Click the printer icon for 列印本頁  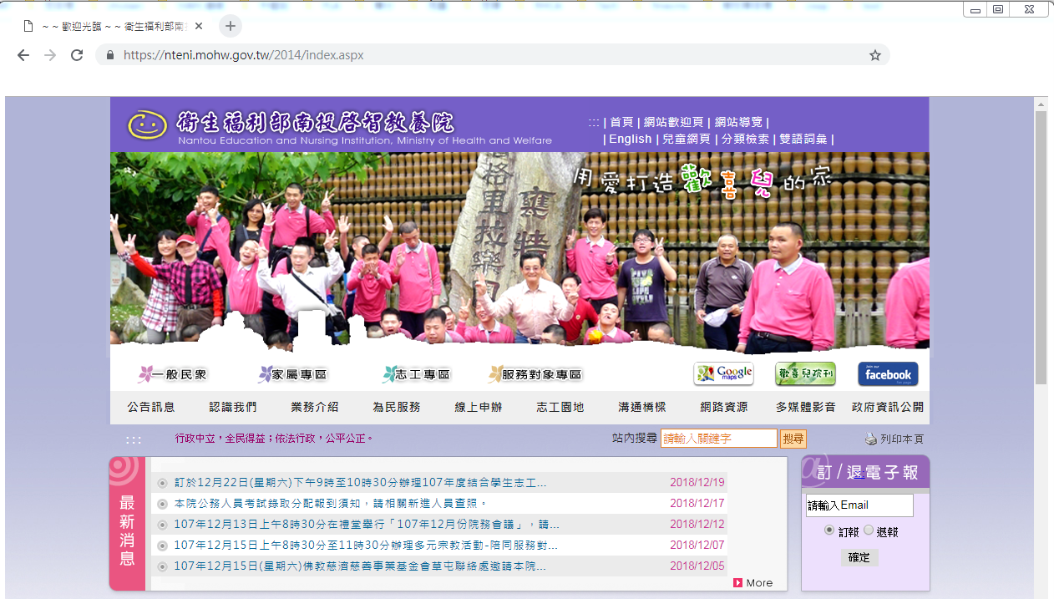click(x=870, y=439)
